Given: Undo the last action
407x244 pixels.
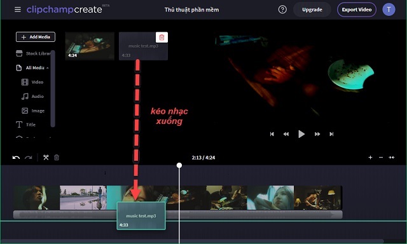Looking at the screenshot, I should point(16,158).
